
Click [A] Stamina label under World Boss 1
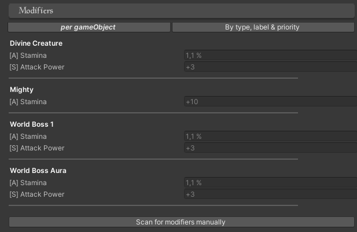(x=28, y=137)
